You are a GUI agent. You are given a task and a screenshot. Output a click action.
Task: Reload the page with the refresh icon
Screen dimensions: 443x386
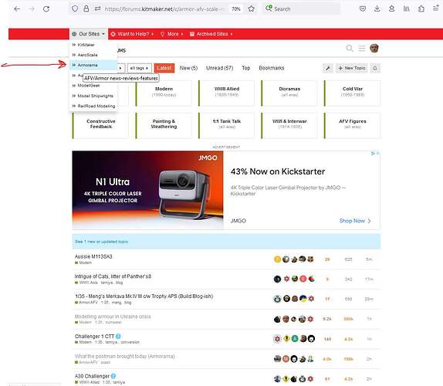click(x=46, y=9)
